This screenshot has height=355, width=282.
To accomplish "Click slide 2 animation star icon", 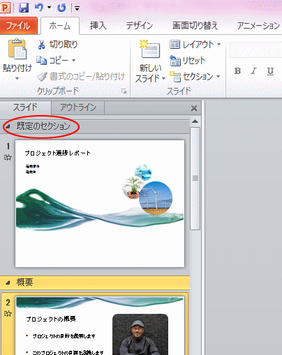I will pos(8,314).
